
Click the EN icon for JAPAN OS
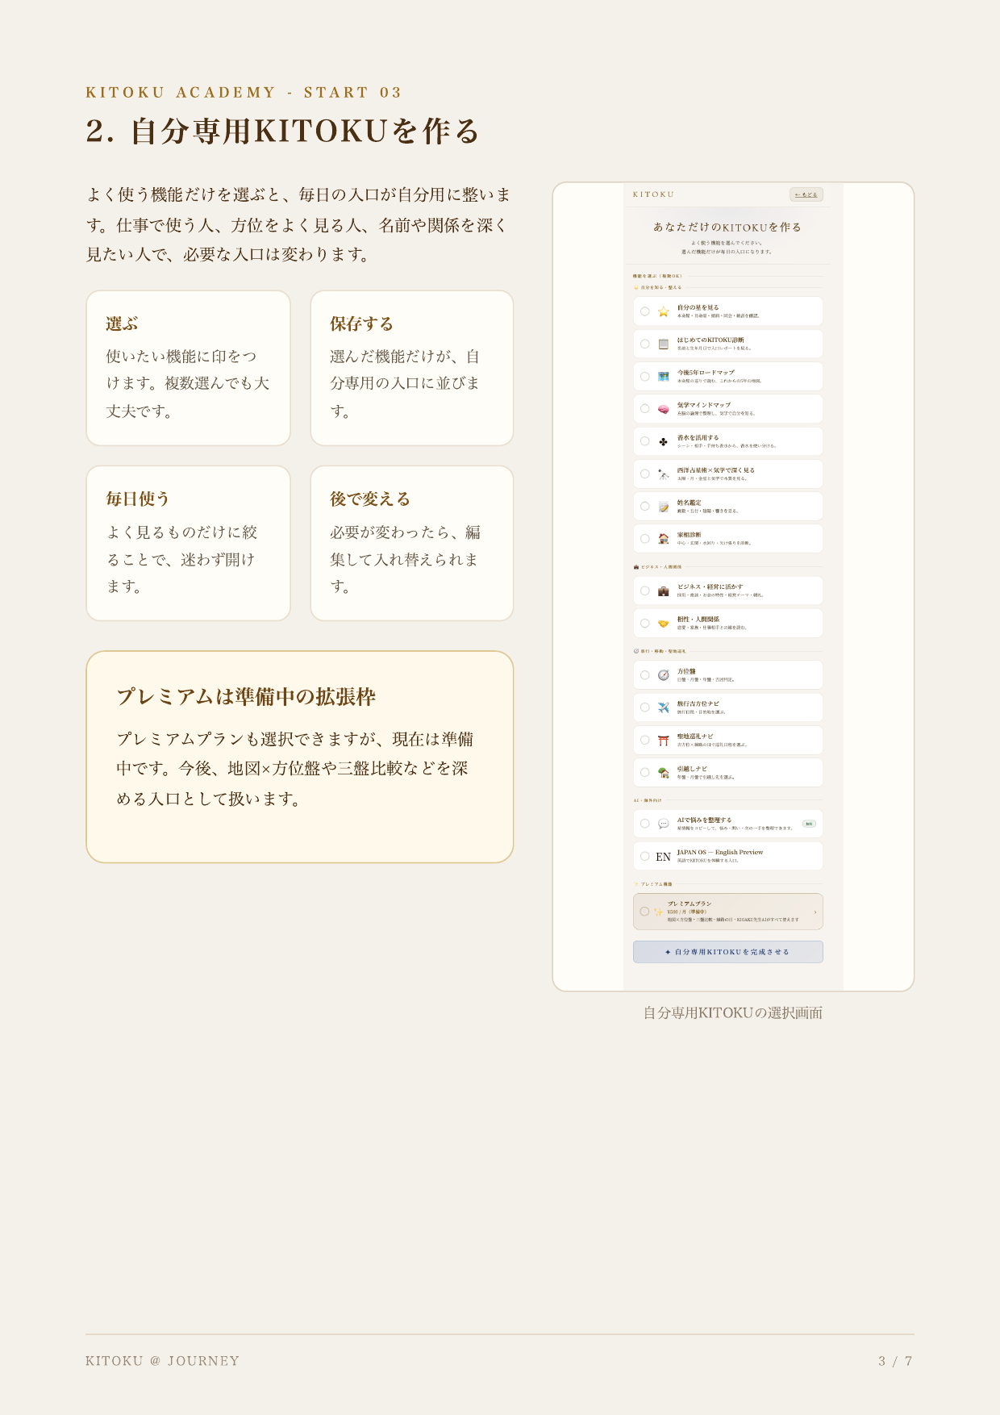pos(663,857)
